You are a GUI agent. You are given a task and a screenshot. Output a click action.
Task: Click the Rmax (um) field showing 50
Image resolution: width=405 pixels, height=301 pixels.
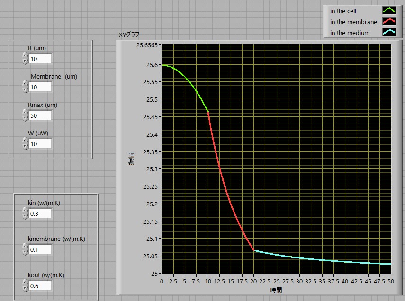pos(40,115)
